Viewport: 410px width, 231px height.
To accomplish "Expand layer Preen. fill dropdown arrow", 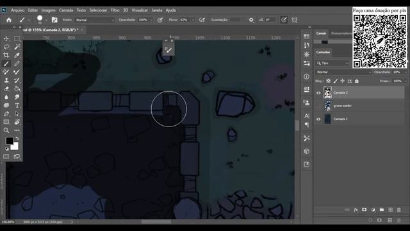I will click(406, 81).
